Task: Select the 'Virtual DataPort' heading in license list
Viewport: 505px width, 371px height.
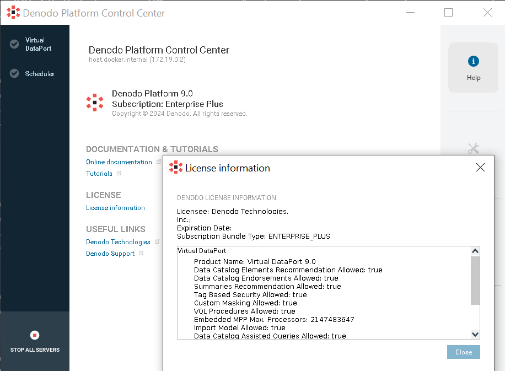Action: click(202, 251)
